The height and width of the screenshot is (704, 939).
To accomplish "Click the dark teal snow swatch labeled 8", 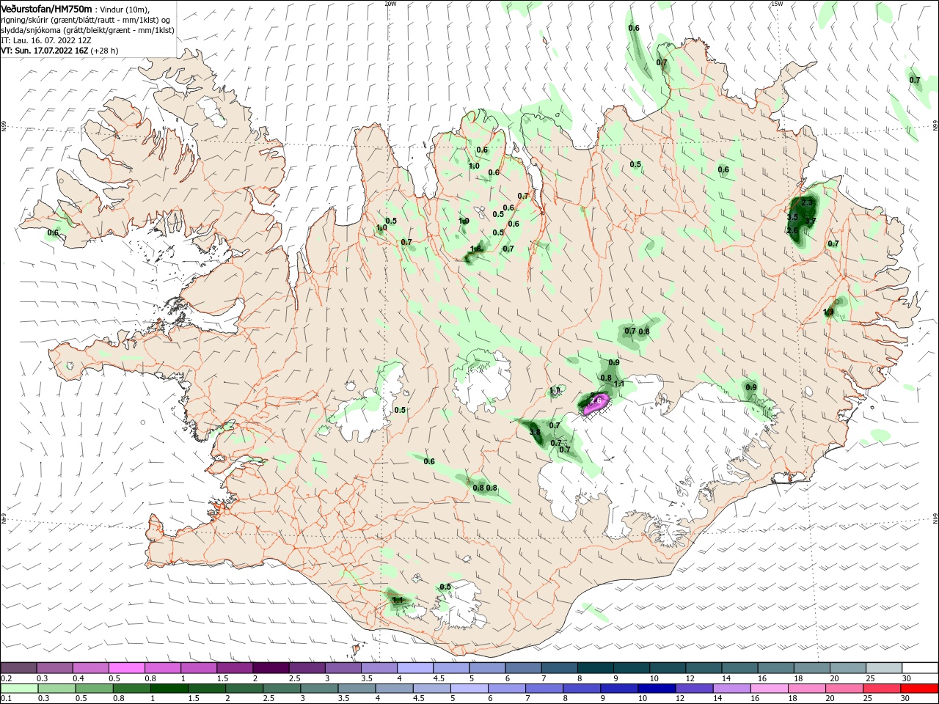I will point(596,668).
